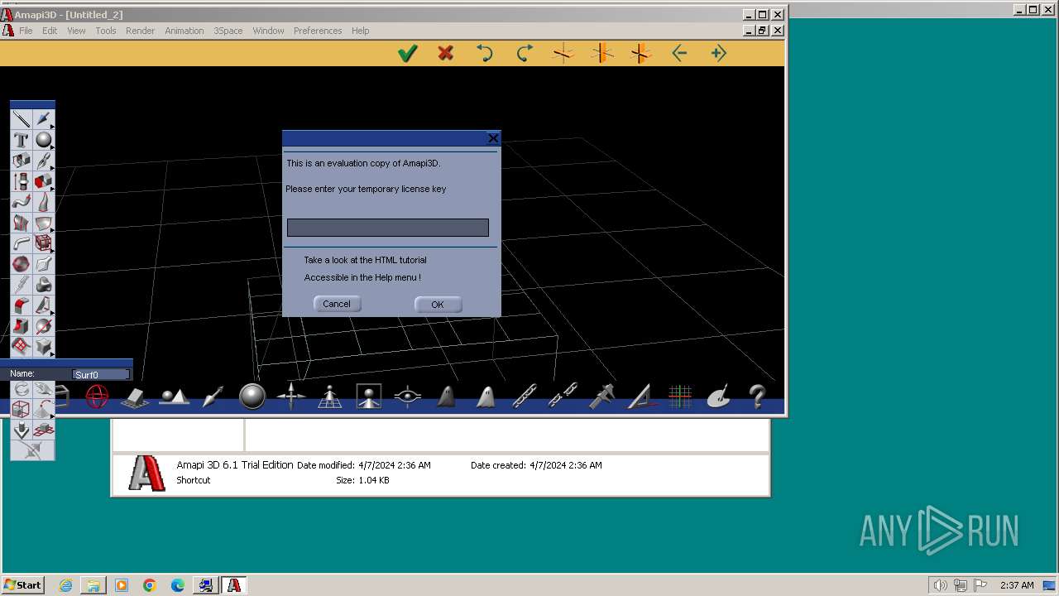Select the red and gray cube tool
The width and height of the screenshot is (1059, 596).
(43, 181)
